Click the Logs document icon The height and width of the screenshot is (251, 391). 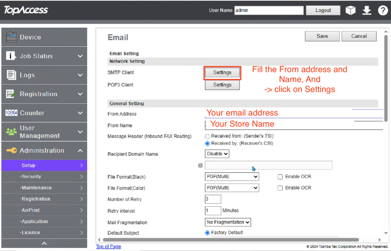(11, 75)
